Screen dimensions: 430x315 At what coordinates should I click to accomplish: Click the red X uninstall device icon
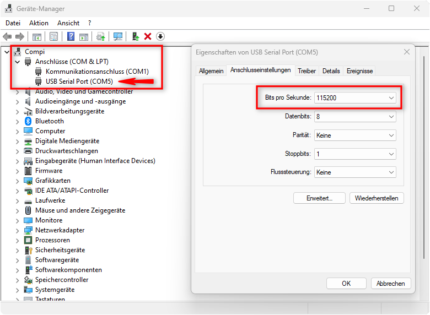pos(148,36)
